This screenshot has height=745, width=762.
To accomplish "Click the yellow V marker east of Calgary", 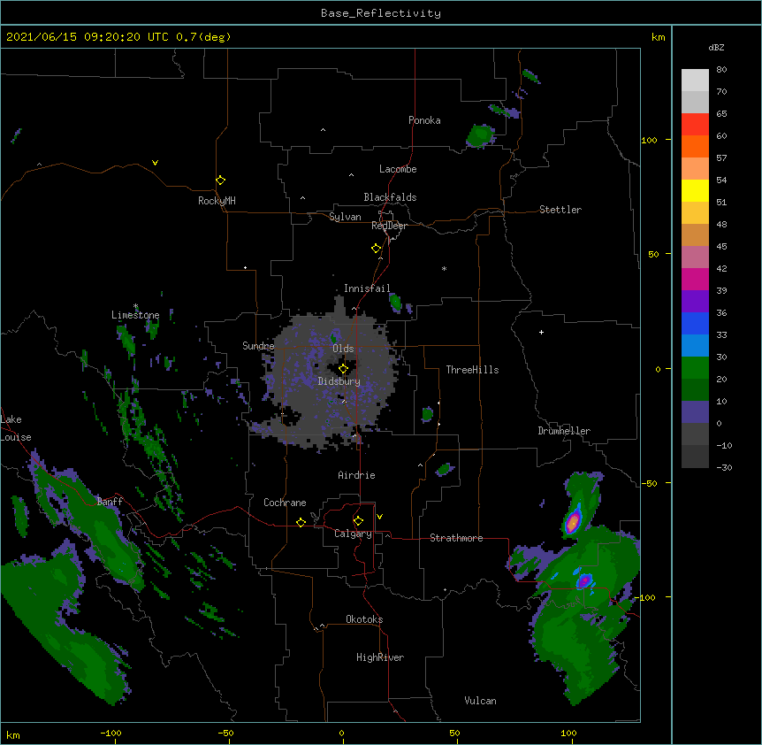I will coord(379,517).
